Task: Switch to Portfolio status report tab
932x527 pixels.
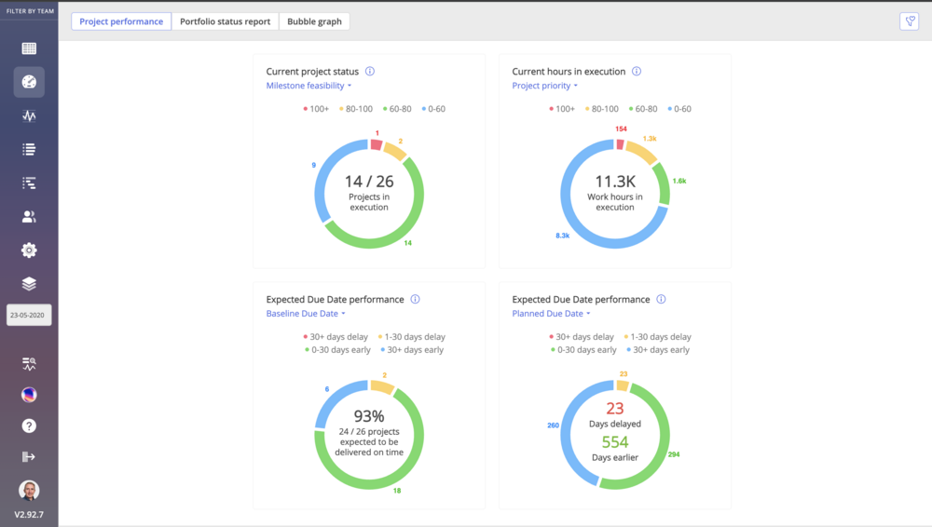Action: pos(225,21)
